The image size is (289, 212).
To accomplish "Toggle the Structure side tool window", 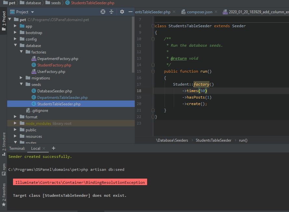I will 4,144.
